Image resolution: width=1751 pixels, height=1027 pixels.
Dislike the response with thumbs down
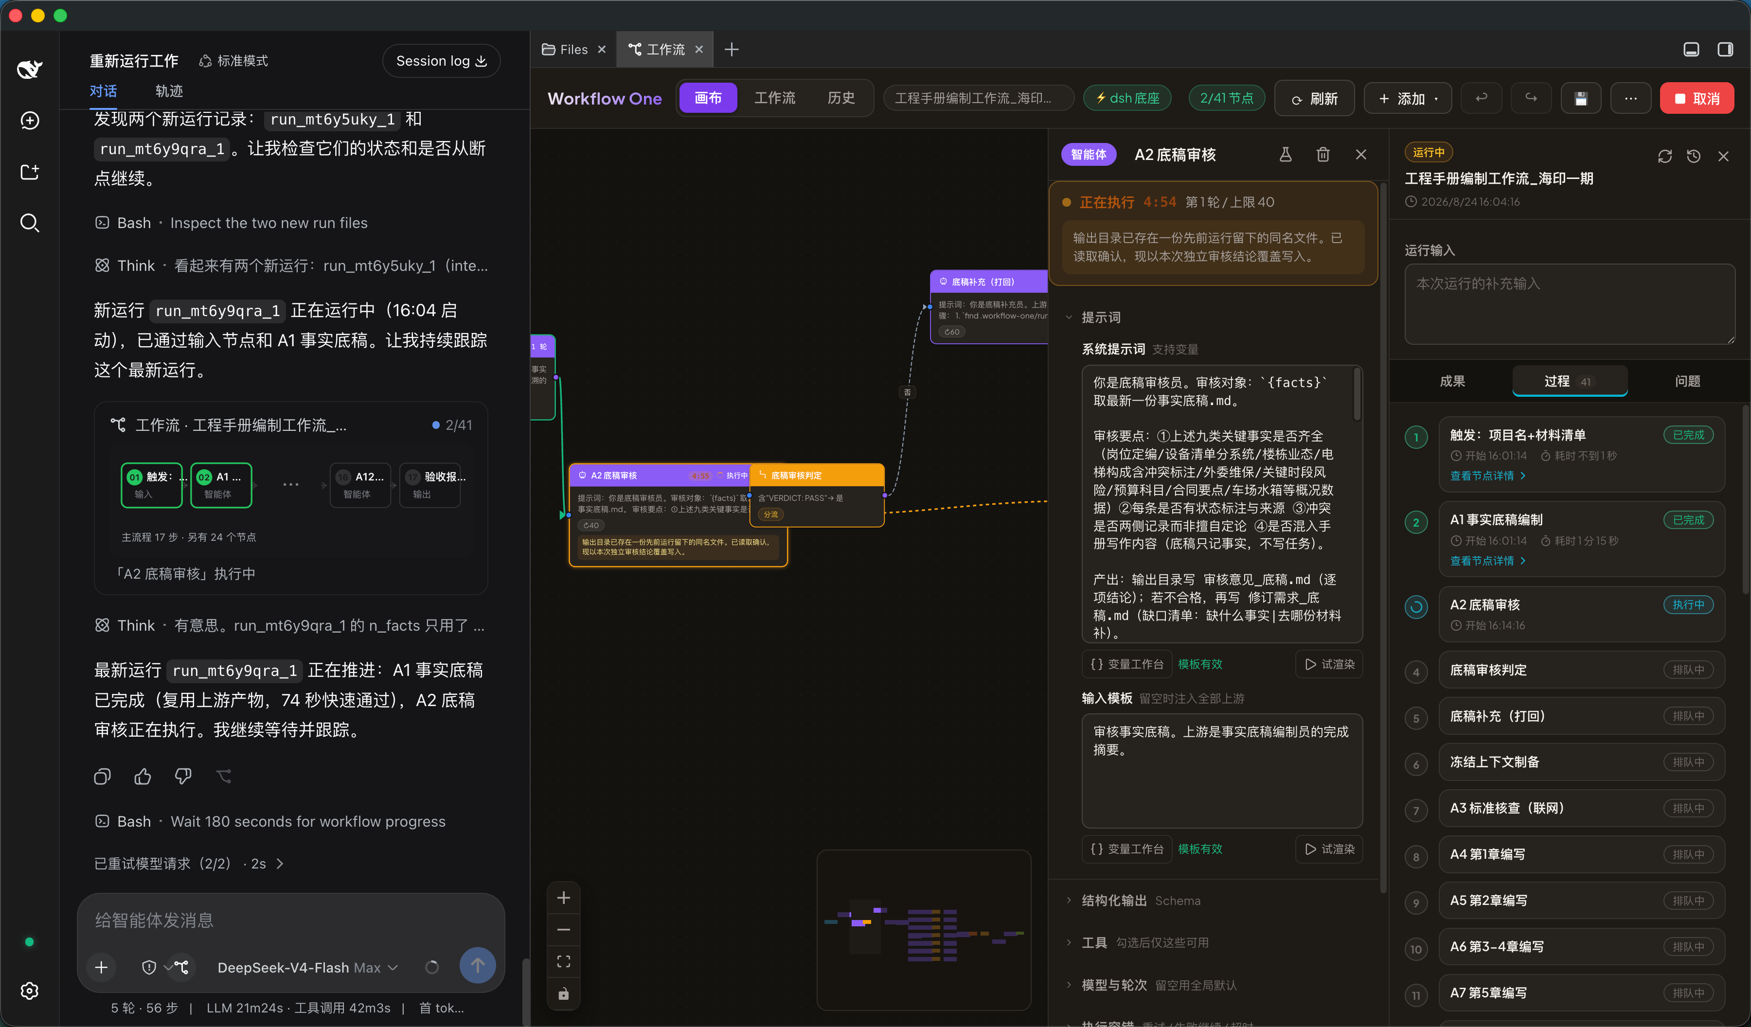[x=183, y=776]
